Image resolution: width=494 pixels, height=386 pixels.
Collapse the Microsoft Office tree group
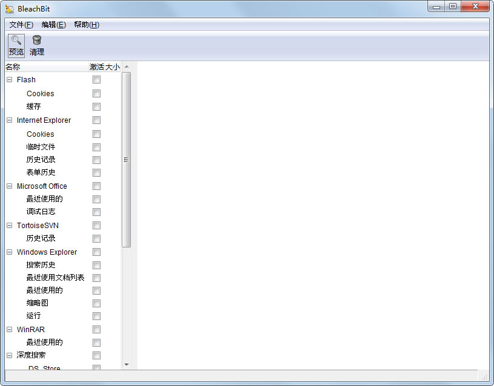pos(10,186)
